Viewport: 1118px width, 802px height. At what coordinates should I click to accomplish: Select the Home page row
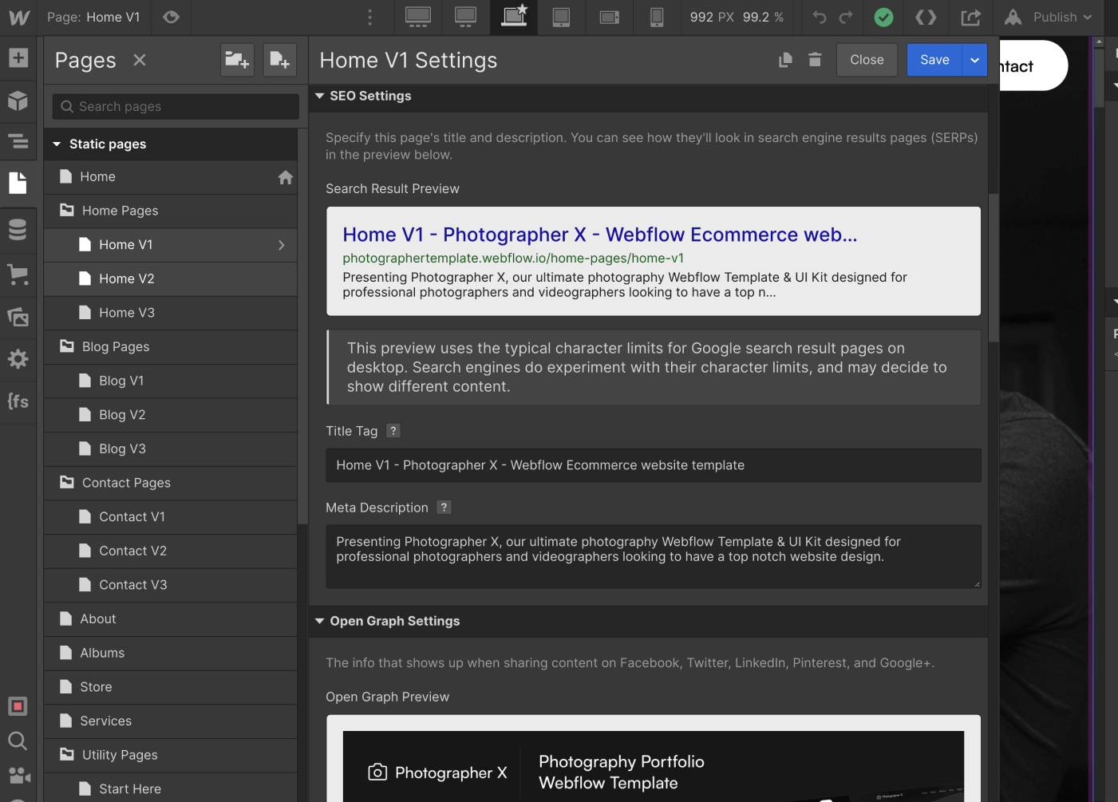coord(171,177)
